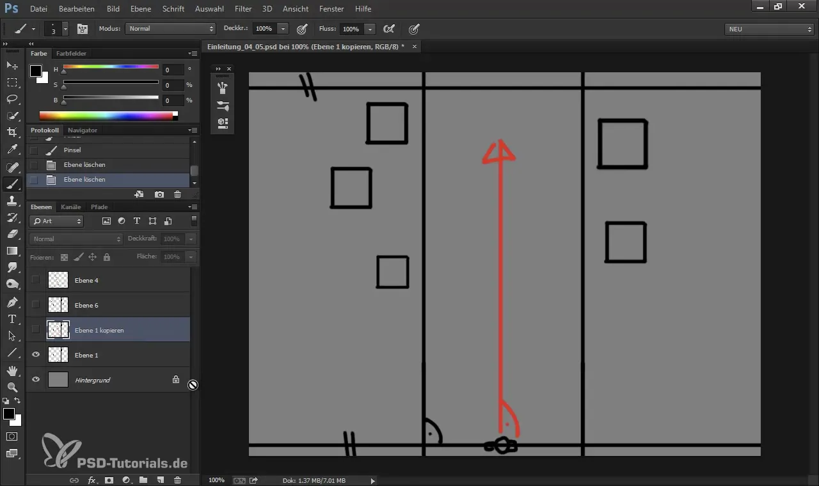
Task: Click the color spectrum ramp
Action: 106,116
